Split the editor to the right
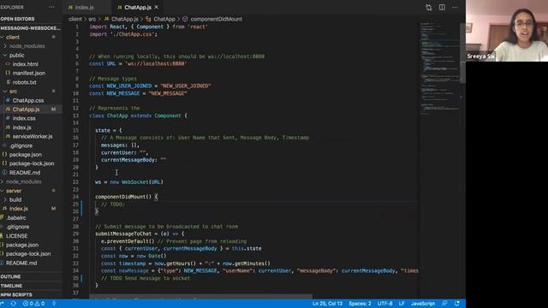 point(442,8)
